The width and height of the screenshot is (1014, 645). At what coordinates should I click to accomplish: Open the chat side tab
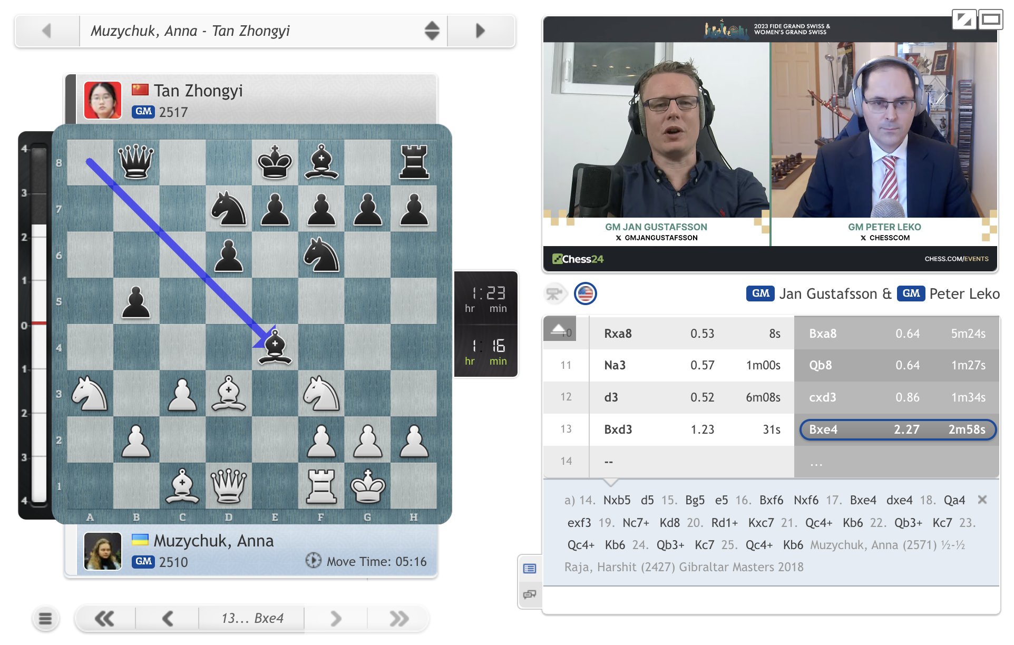530,594
